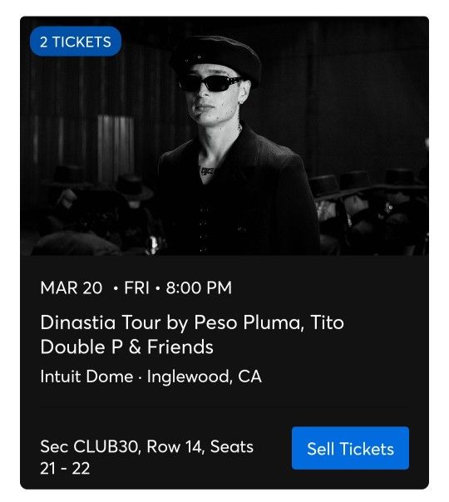The width and height of the screenshot is (449, 502).
Task: Open the event photo of the performer
Action: pyautogui.click(x=224, y=135)
